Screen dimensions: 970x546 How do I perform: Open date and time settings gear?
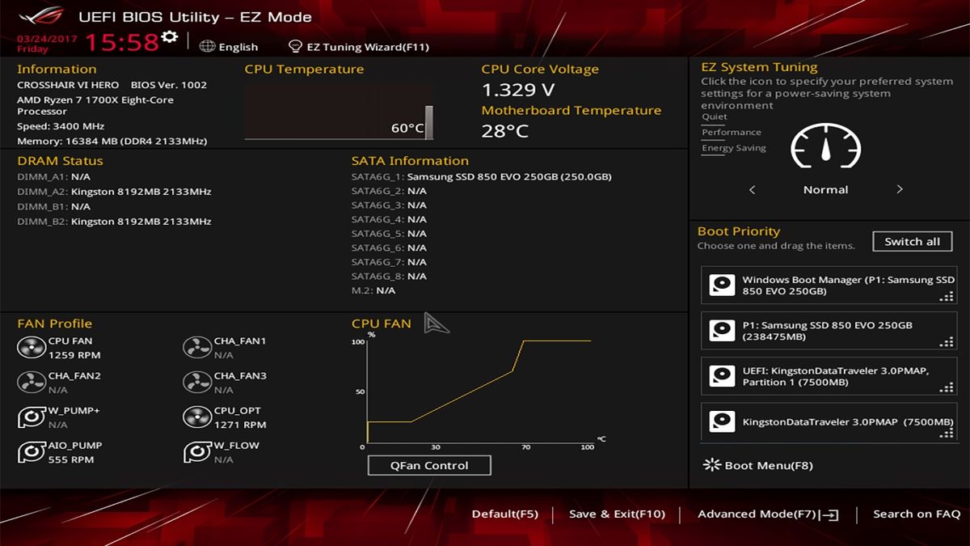(x=169, y=36)
